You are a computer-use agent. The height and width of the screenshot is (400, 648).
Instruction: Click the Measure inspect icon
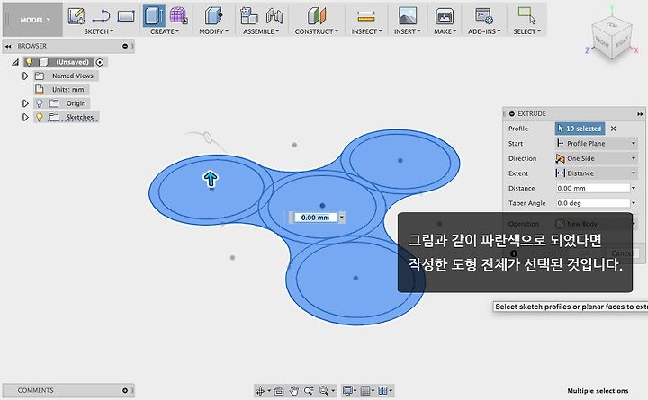pyautogui.click(x=366, y=16)
